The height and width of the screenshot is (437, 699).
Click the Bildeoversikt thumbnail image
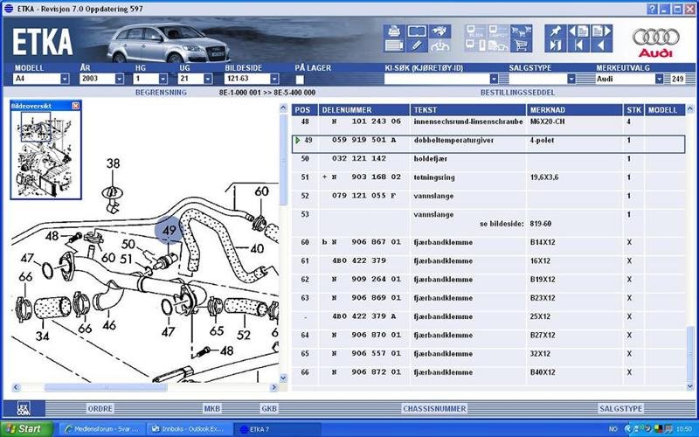[x=45, y=151]
